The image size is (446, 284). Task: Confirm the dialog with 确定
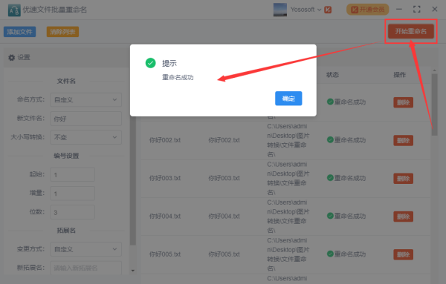tap(288, 99)
